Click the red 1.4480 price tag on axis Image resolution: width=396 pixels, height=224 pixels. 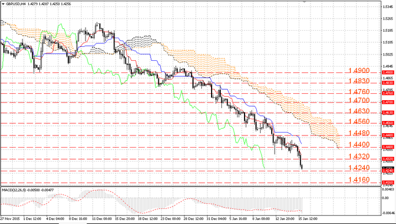[388, 135]
